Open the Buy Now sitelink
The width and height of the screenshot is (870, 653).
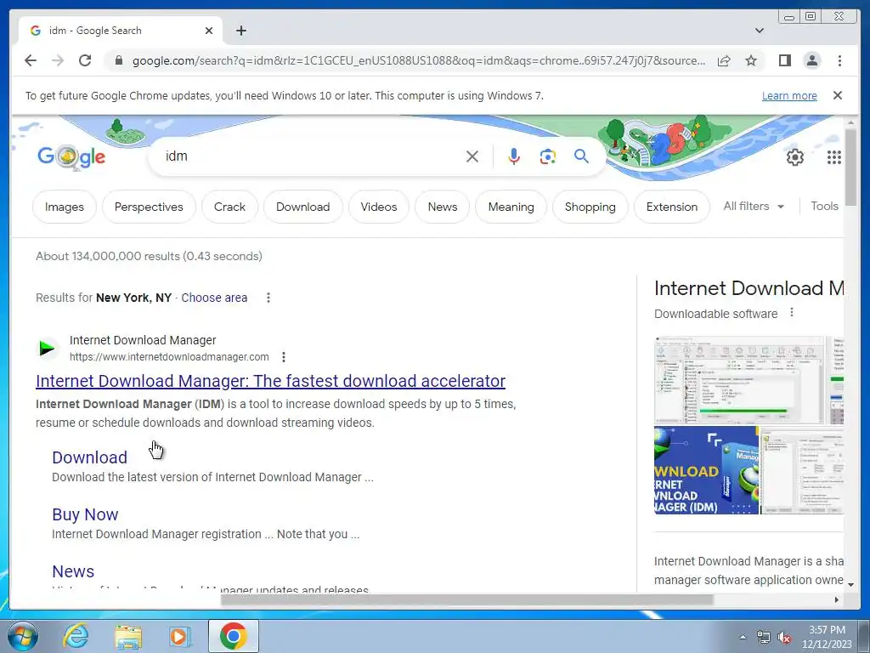pos(85,514)
